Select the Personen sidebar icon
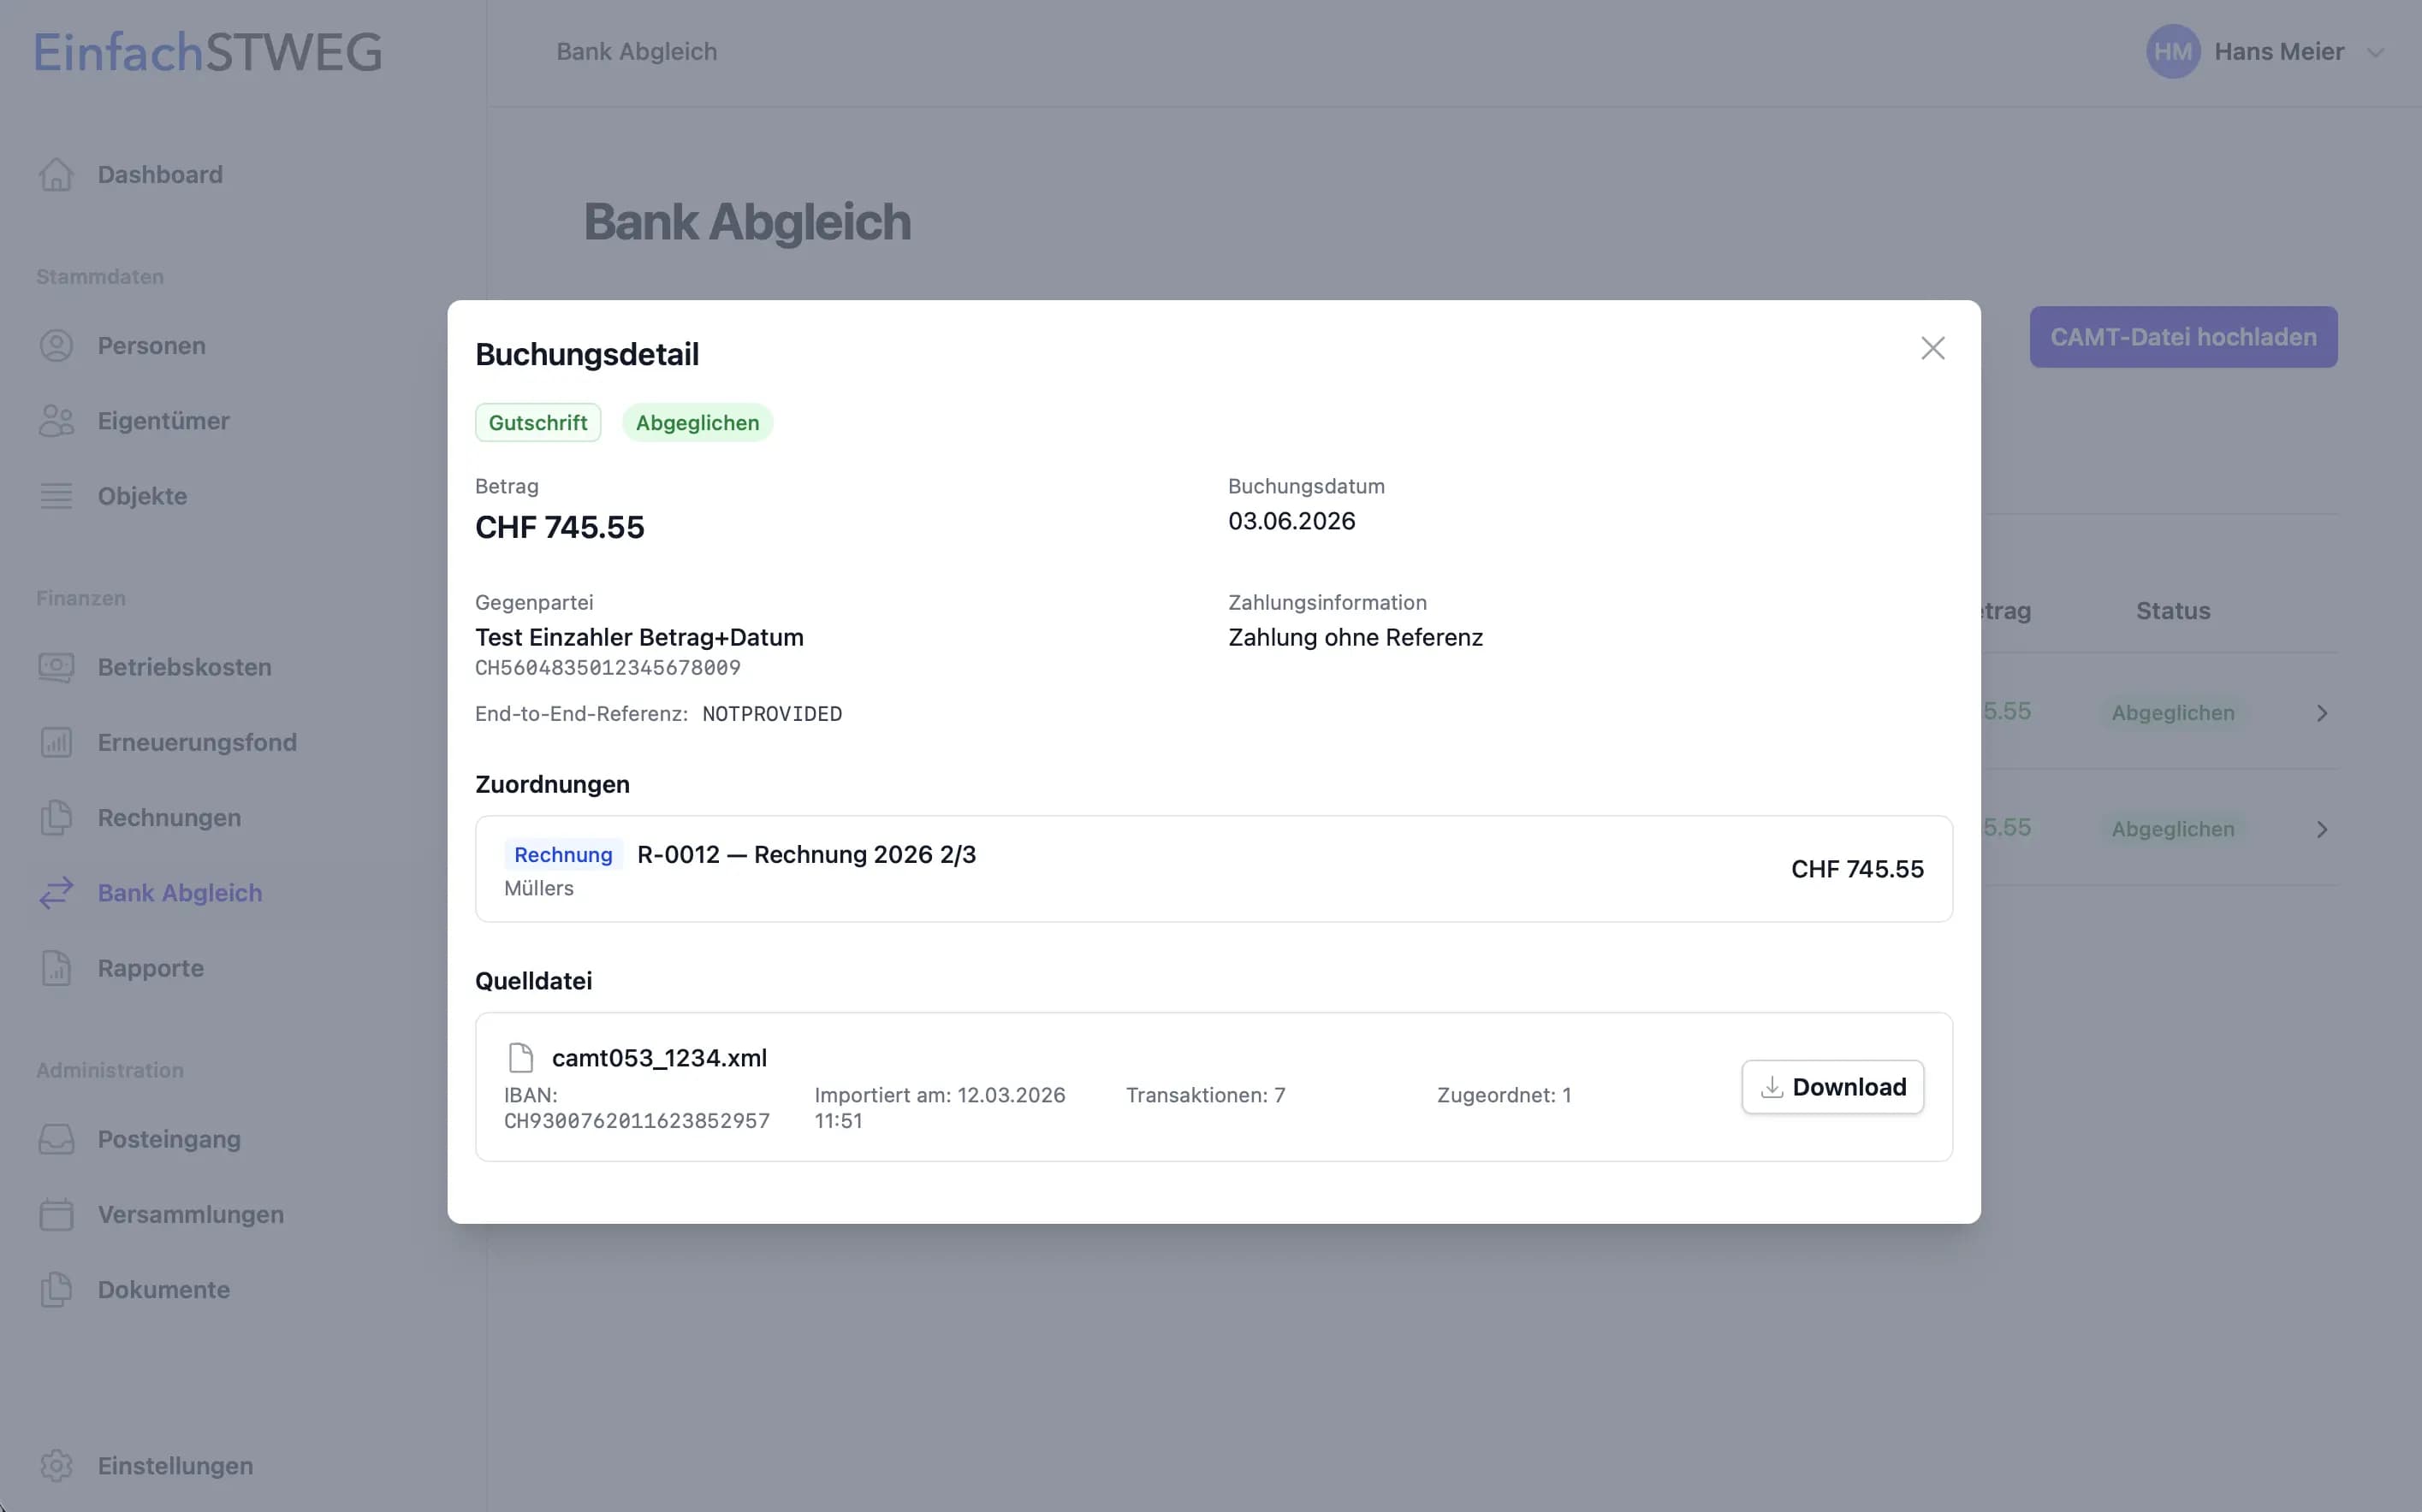This screenshot has height=1512, width=2422. [x=57, y=345]
